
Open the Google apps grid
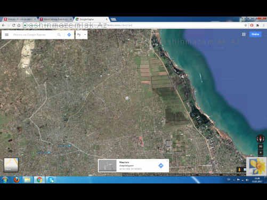point(244,34)
